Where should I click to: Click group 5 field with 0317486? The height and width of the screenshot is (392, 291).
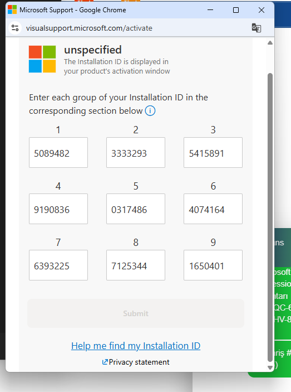136,209
